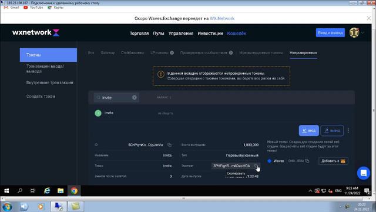
Task: Click the Добавить в wallet button
Action: (333, 161)
